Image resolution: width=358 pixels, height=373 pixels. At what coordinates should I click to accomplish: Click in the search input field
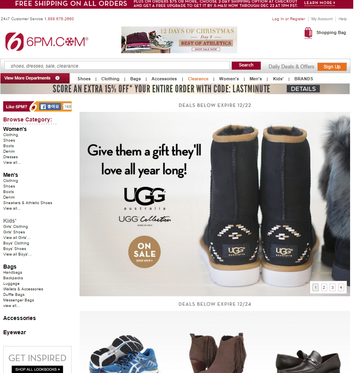pos(117,66)
